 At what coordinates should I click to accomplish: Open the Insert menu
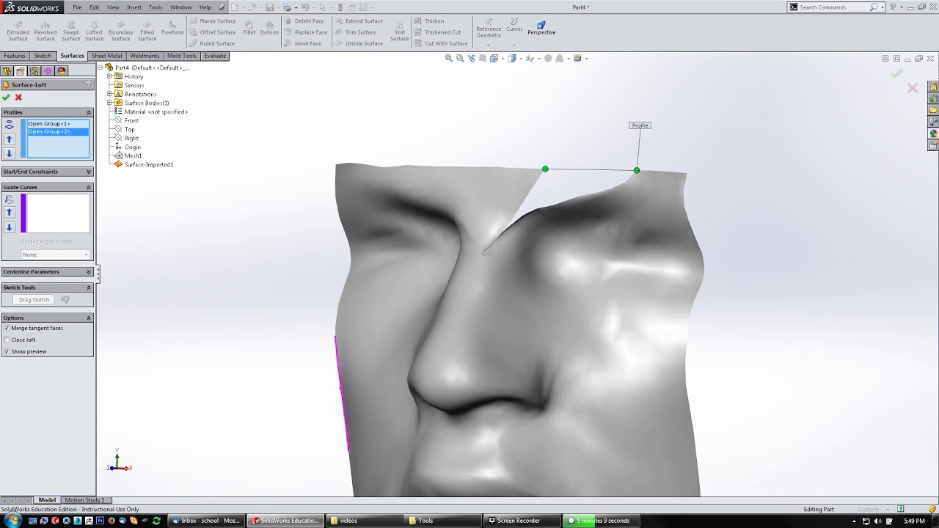pos(134,7)
